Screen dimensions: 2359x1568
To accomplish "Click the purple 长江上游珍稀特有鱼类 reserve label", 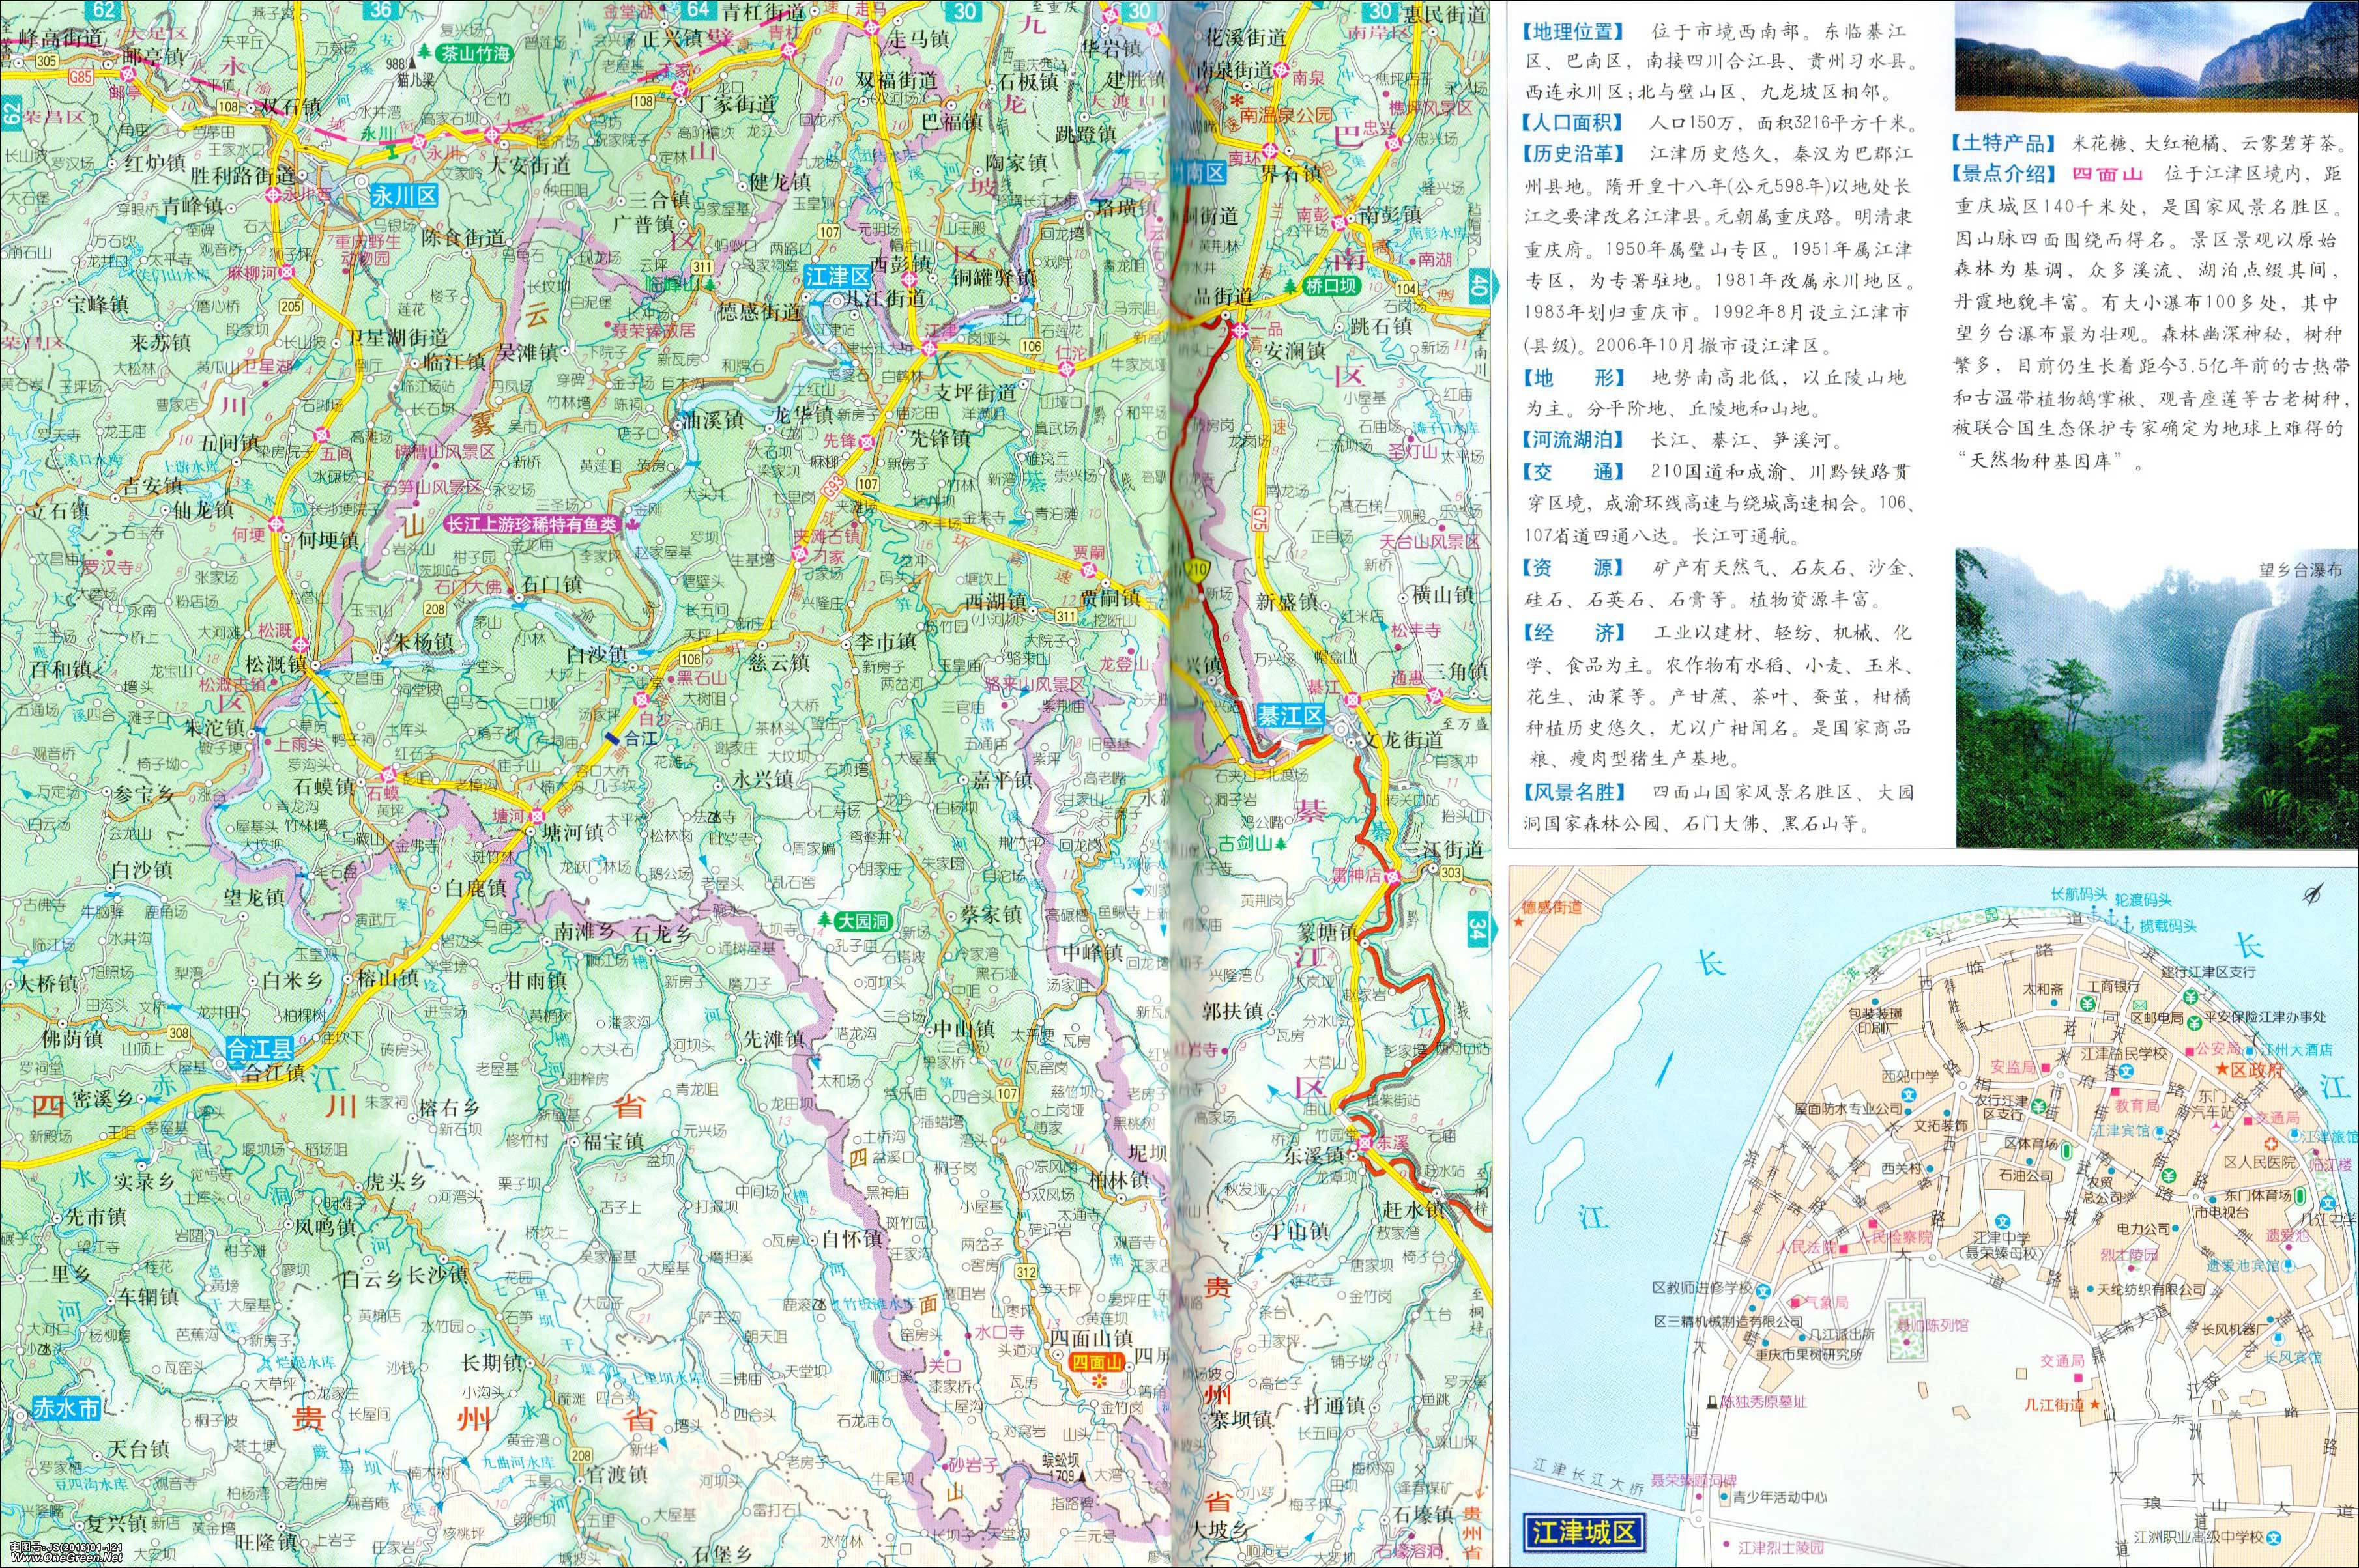I will [x=532, y=524].
